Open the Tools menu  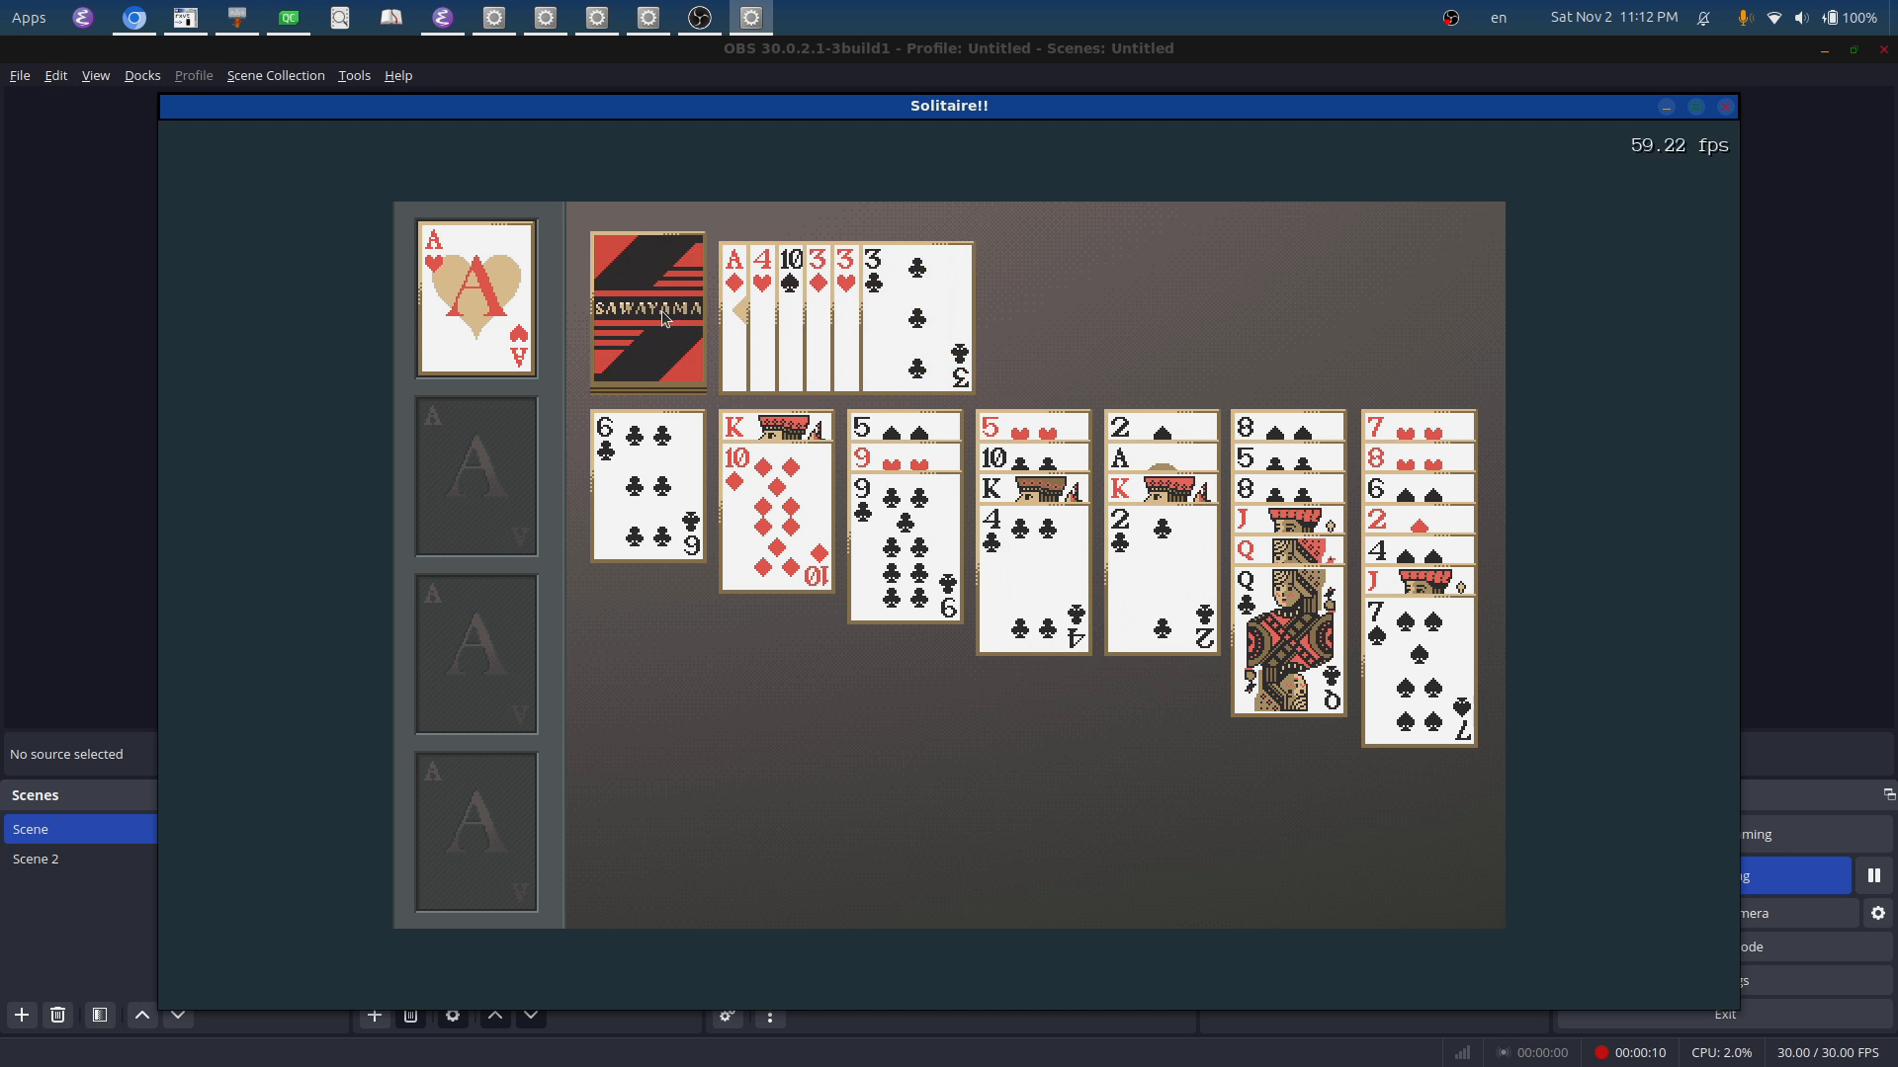[x=354, y=75]
